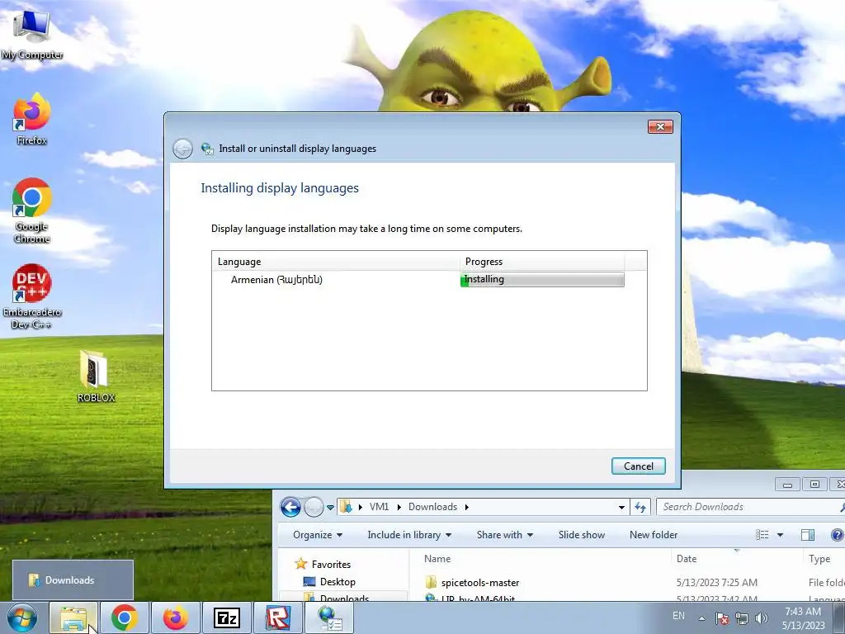Open the Share with menu
845x634 pixels.
click(504, 535)
